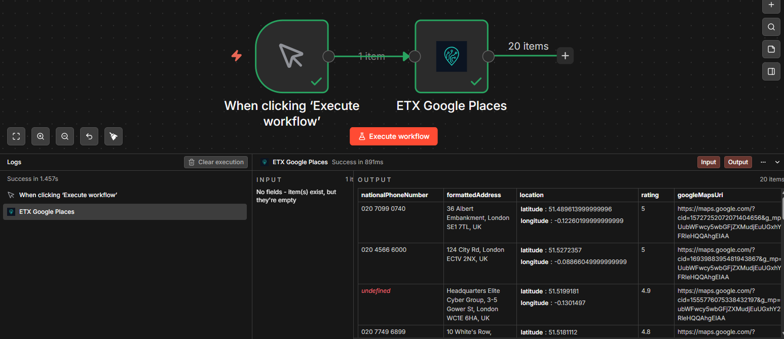This screenshot has width=784, height=339.
Task: Click the 'Success in 1.457s' log status
Action: pyautogui.click(x=32, y=179)
